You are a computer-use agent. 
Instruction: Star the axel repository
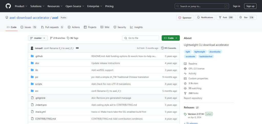(247, 17)
